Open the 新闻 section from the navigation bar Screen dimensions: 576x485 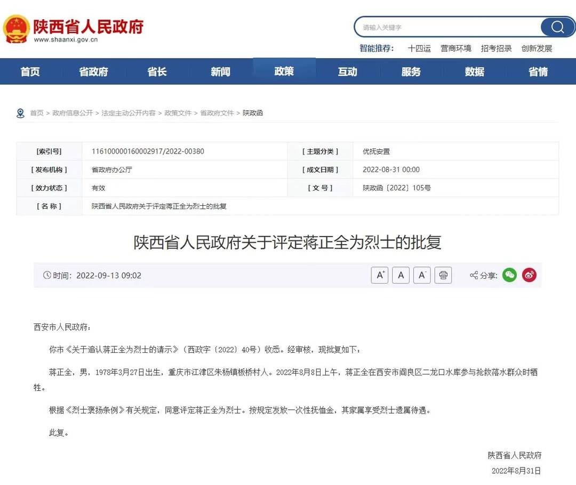(220, 71)
